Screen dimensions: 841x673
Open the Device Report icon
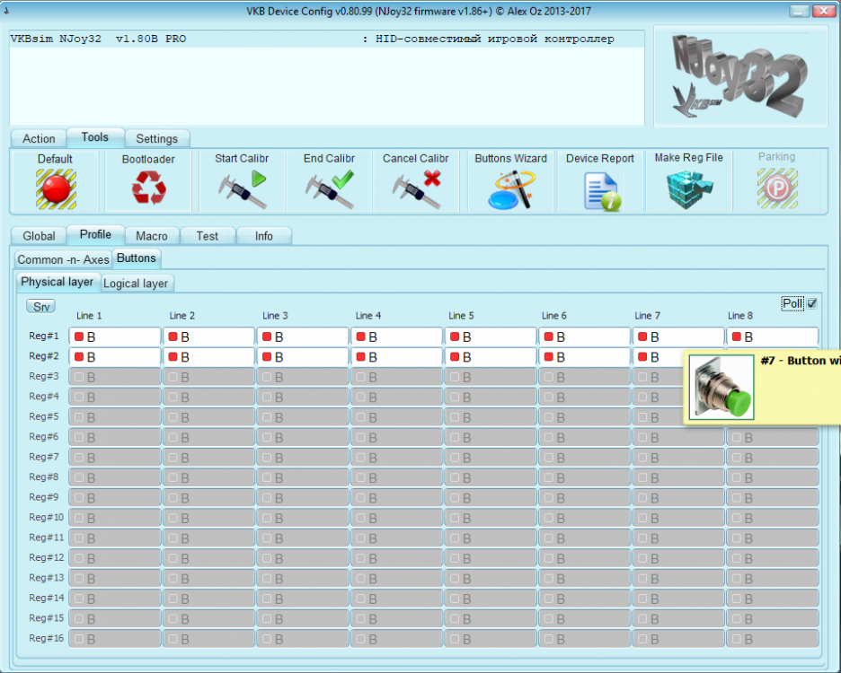pyautogui.click(x=600, y=189)
